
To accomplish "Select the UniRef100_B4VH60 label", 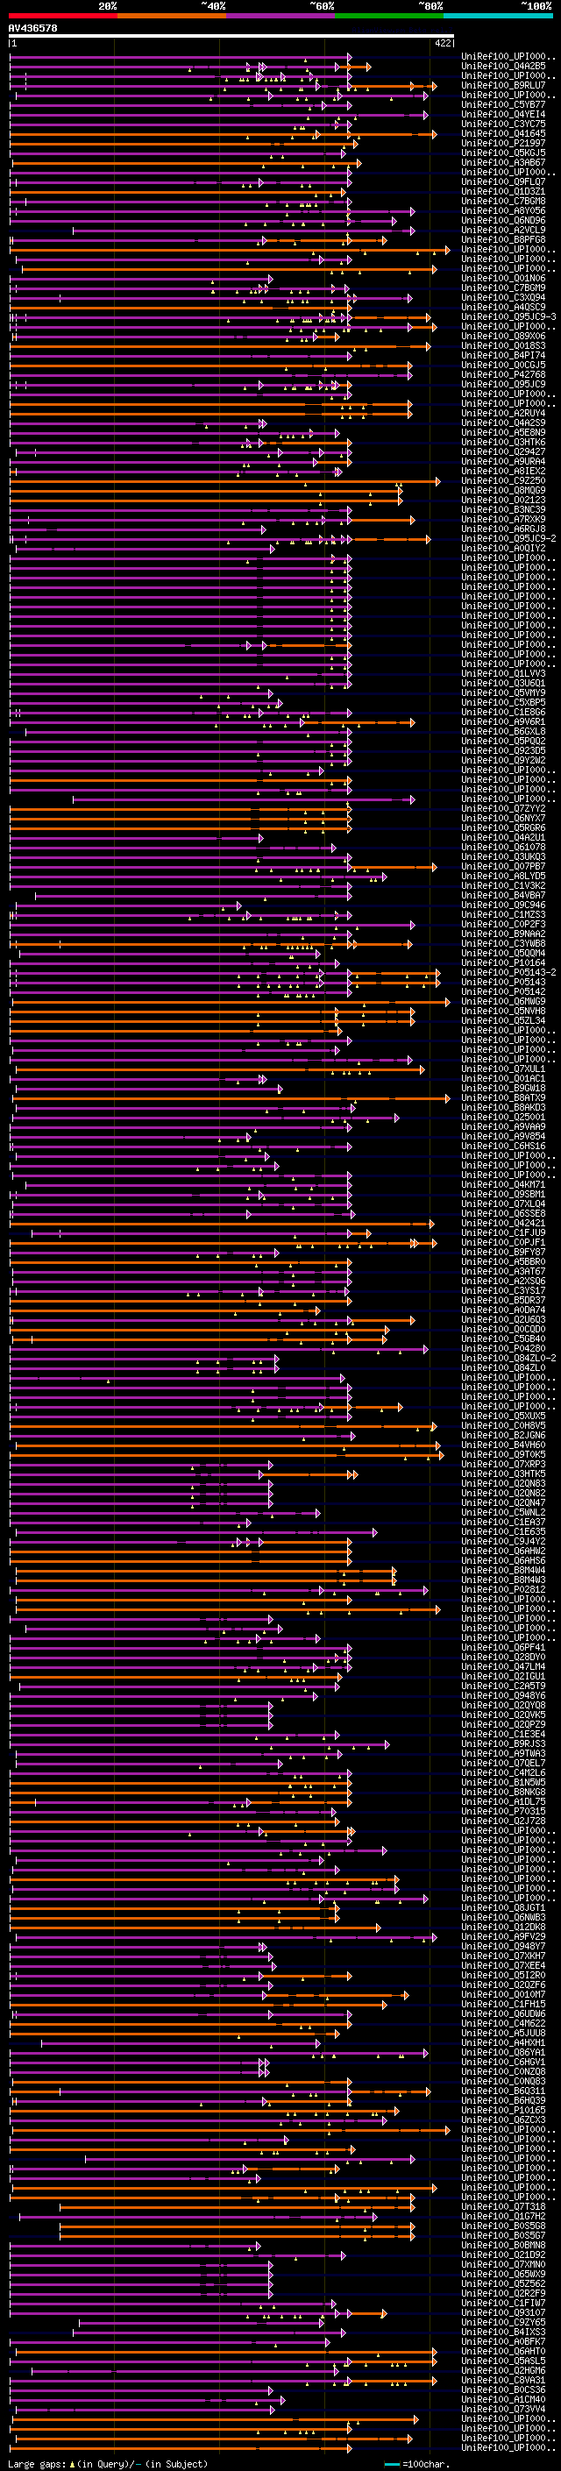I will pyautogui.click(x=502, y=1445).
